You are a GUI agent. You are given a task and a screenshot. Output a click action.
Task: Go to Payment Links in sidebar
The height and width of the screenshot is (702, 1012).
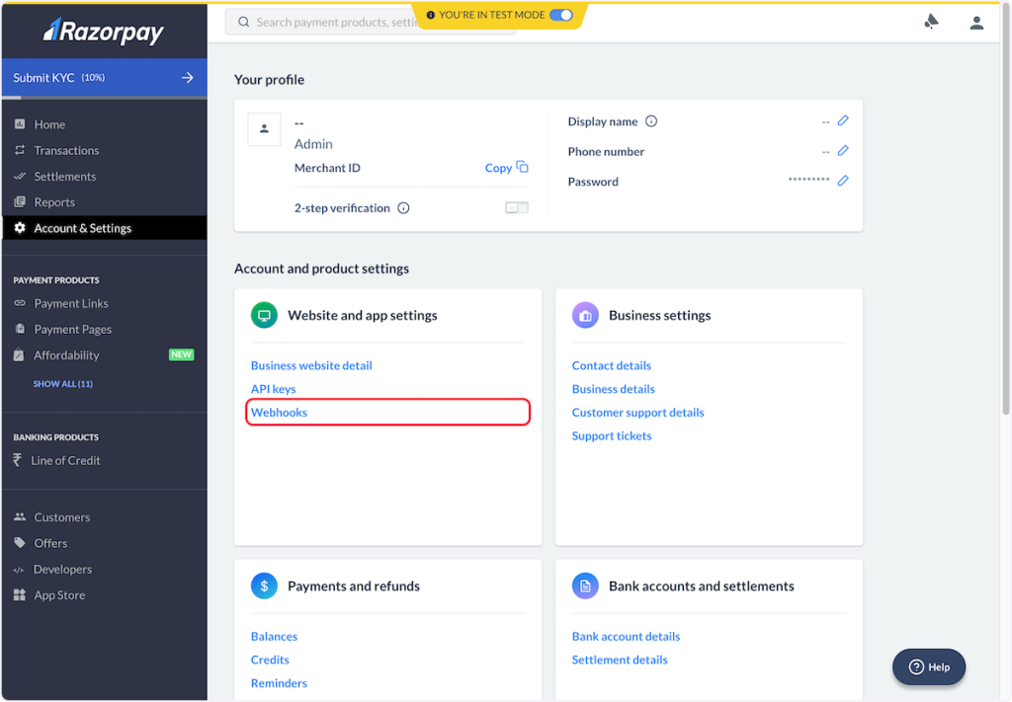tap(71, 303)
